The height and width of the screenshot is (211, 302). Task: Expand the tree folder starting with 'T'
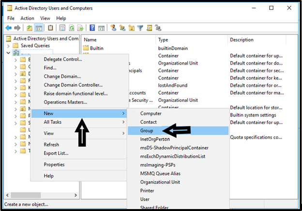(15, 151)
